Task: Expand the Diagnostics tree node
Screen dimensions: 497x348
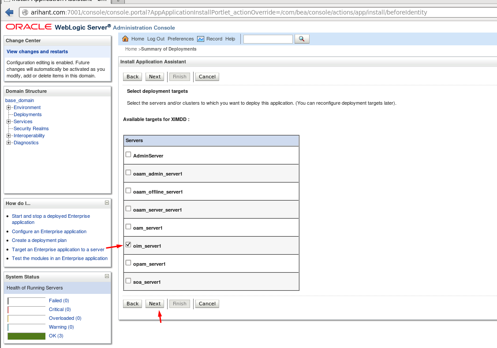Action: 8,143
